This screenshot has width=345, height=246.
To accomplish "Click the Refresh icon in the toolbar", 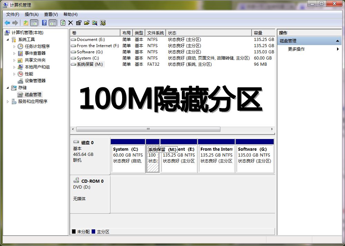I will 63,23.
